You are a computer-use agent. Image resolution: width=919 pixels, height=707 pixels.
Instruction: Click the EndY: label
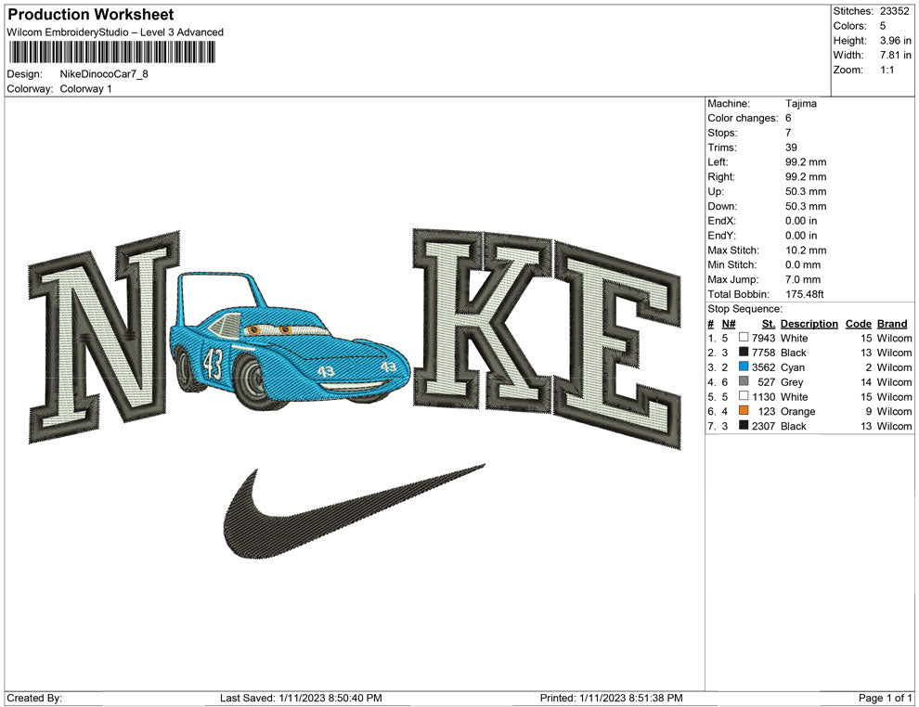click(x=721, y=236)
